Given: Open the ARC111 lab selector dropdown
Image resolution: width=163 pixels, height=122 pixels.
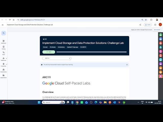Looking at the screenshot, I should pyautogui.click(x=57, y=58).
